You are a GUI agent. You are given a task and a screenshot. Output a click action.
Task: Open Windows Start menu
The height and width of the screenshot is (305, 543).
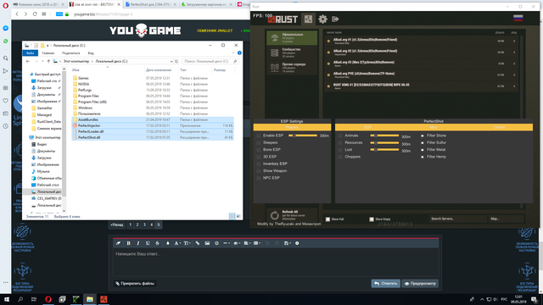pos(7,299)
